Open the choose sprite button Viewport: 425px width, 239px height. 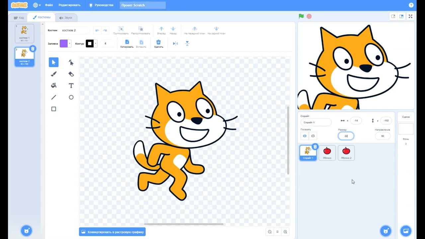click(x=385, y=230)
